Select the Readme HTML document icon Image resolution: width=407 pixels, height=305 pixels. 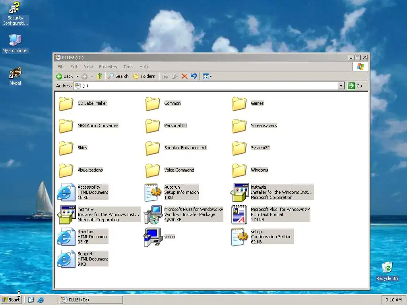pyautogui.click(x=66, y=237)
